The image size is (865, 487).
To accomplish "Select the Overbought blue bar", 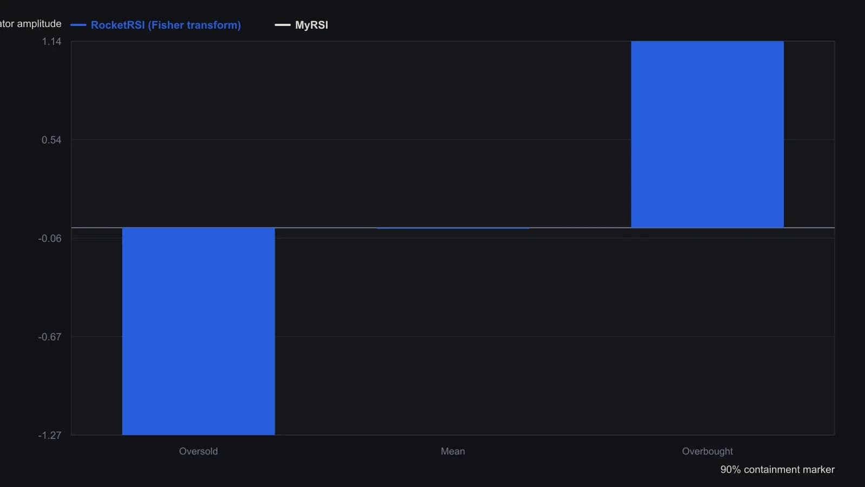I will pos(707,134).
